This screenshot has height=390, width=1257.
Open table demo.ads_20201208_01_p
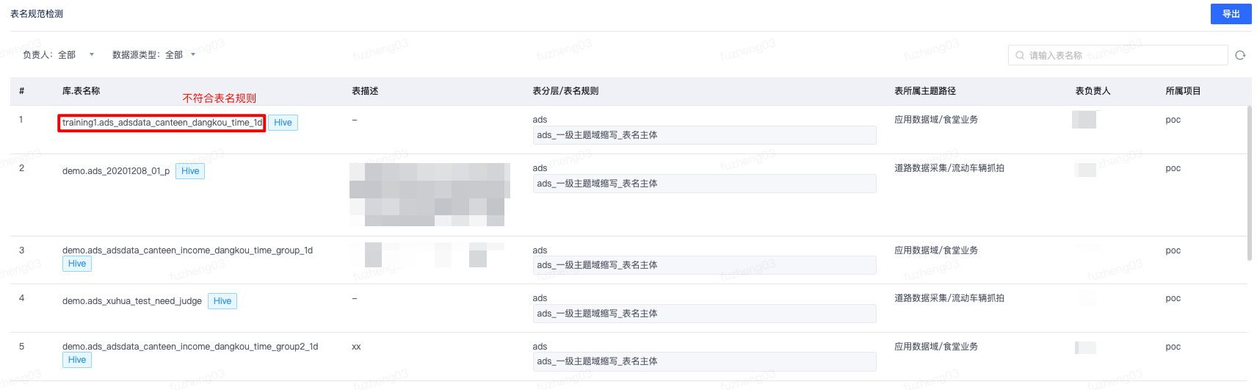(116, 171)
